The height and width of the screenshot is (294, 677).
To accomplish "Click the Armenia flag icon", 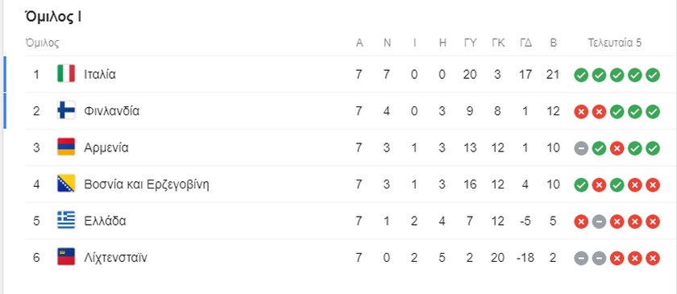I will [x=66, y=147].
